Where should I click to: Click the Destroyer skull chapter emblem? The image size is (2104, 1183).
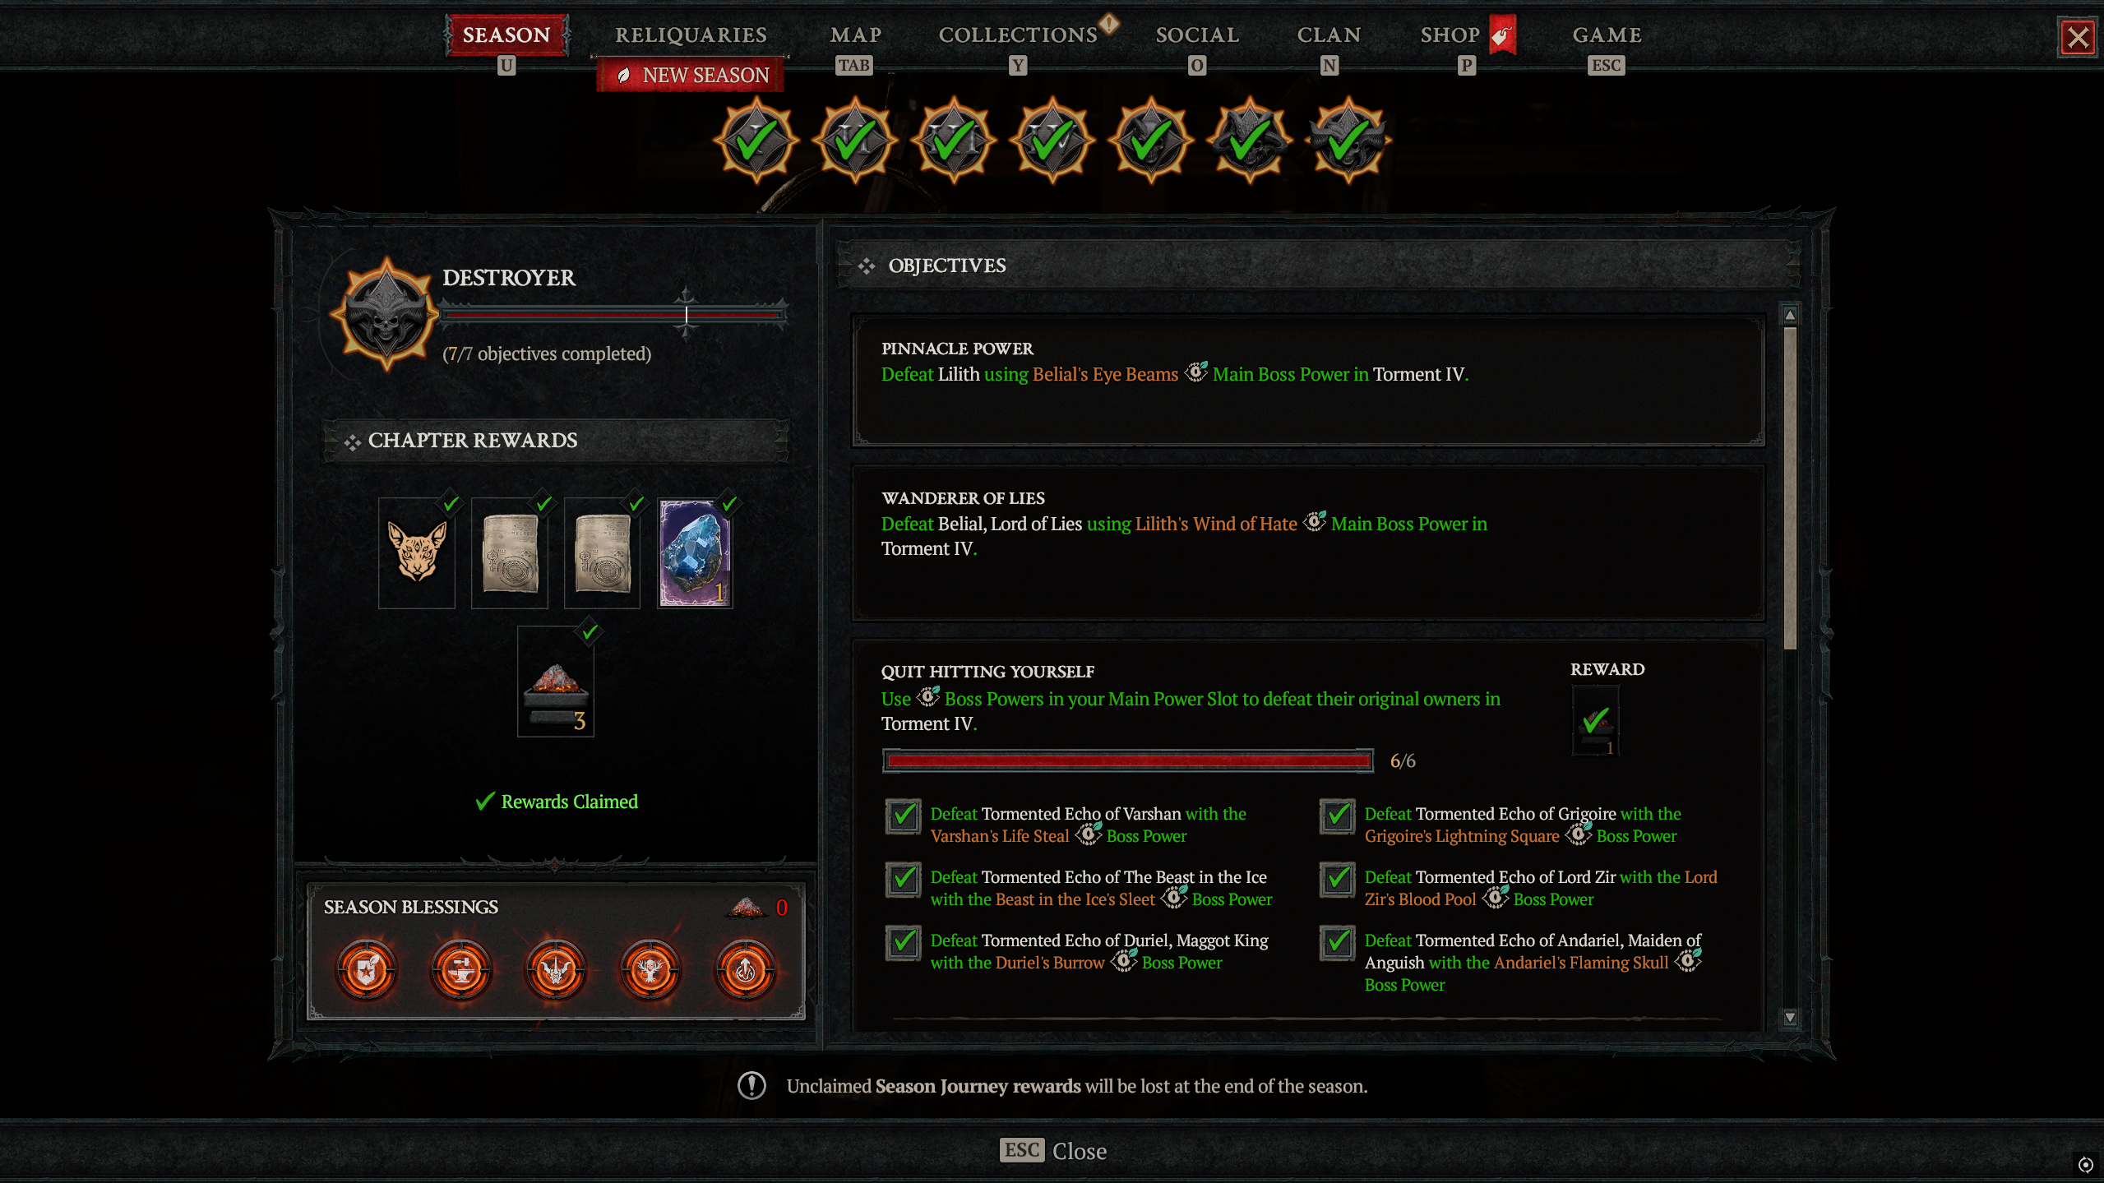point(385,314)
